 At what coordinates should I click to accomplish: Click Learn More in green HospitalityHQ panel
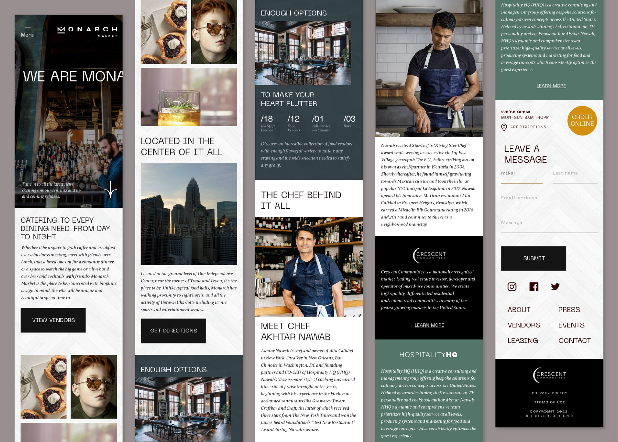[x=551, y=86]
